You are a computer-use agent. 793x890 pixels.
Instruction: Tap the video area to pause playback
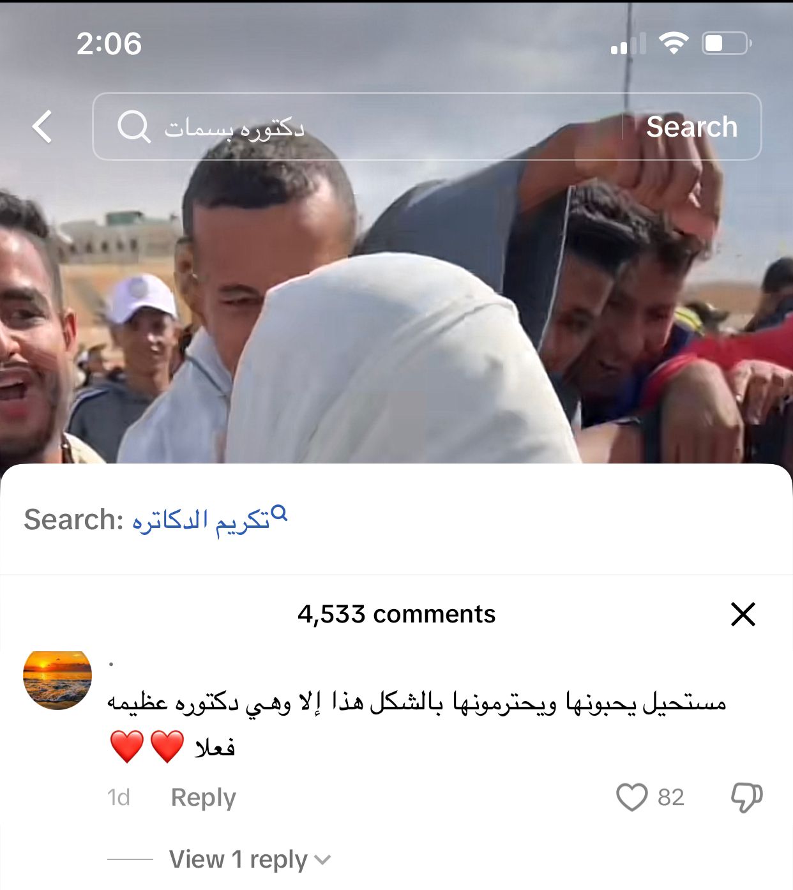pos(396,306)
